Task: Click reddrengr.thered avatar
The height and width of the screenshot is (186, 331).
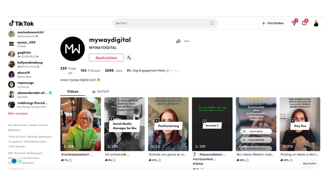Action: pyautogui.click(x=12, y=105)
